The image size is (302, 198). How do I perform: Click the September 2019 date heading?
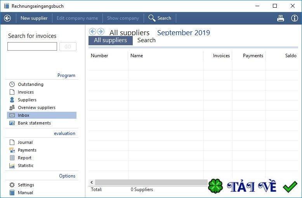click(x=184, y=32)
